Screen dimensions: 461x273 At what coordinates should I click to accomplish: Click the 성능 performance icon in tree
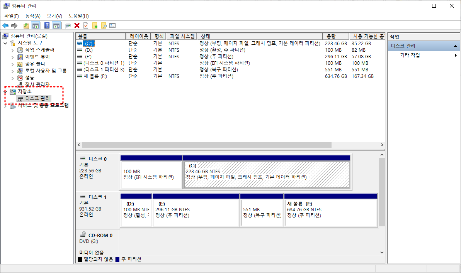[x=20, y=78]
